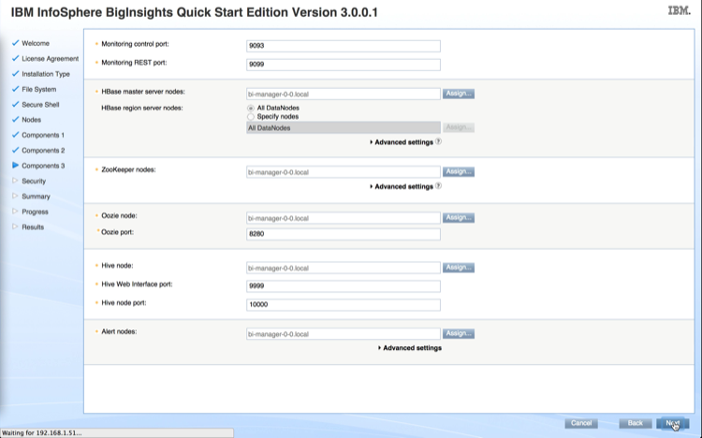
Task: Click the disabled All DataNodes region field
Action: (x=344, y=127)
